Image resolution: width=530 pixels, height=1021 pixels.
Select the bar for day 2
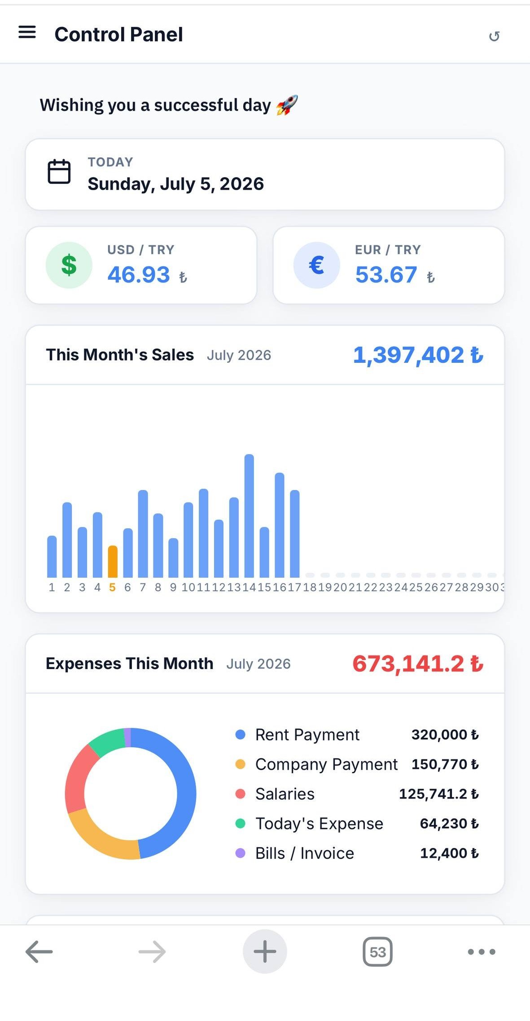67,540
